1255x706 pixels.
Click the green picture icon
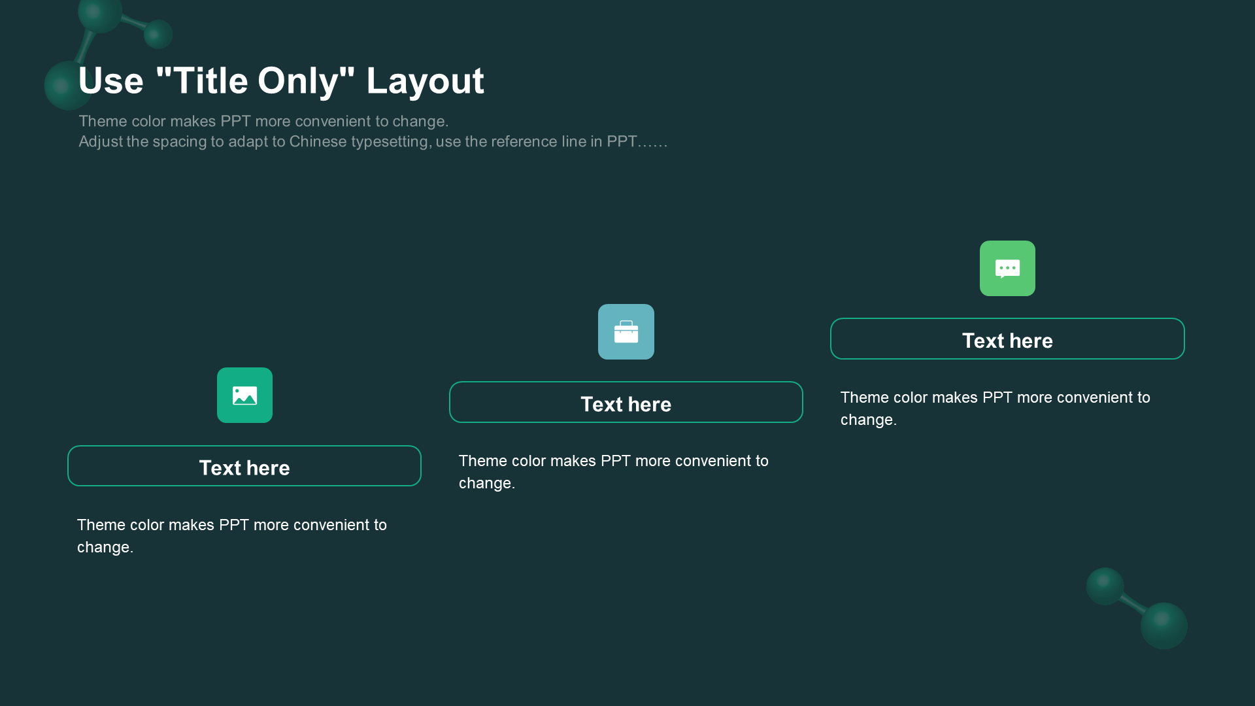click(x=244, y=395)
